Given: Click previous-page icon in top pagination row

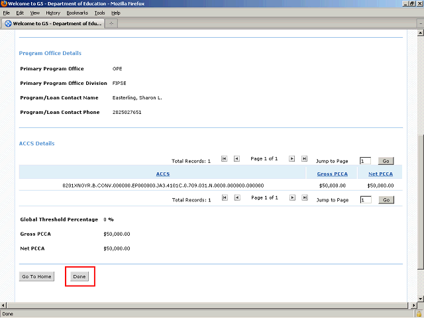Looking at the screenshot, I should coord(237,159).
